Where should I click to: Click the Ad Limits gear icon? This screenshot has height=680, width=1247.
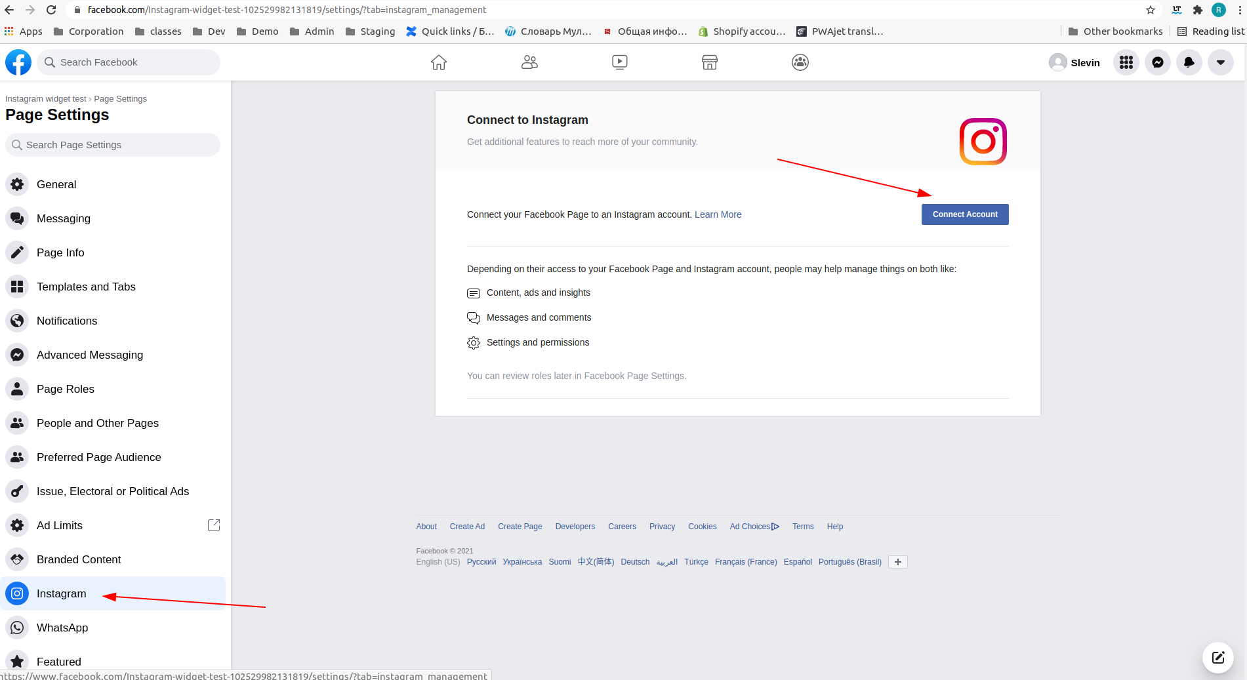pyautogui.click(x=17, y=525)
